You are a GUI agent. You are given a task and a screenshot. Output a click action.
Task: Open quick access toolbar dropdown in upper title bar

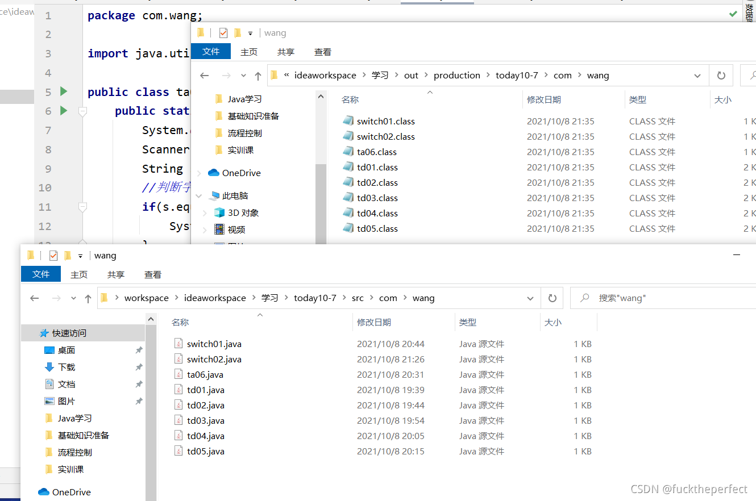tap(251, 34)
